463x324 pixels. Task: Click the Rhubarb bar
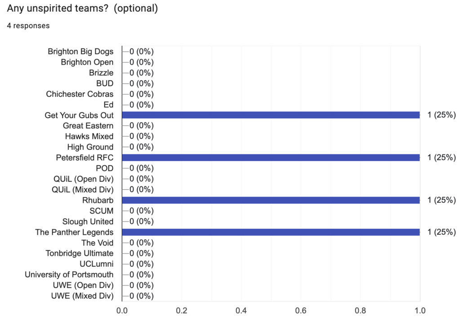[x=271, y=200]
